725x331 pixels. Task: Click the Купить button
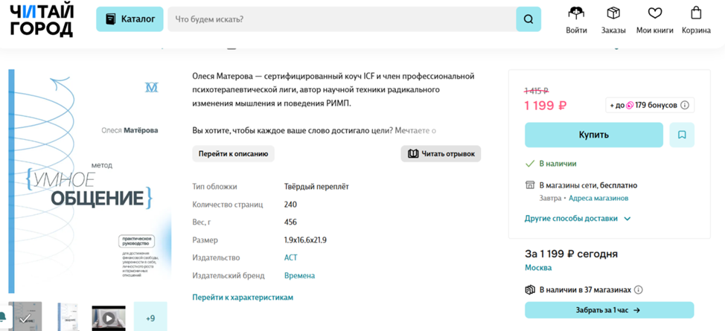coord(593,135)
